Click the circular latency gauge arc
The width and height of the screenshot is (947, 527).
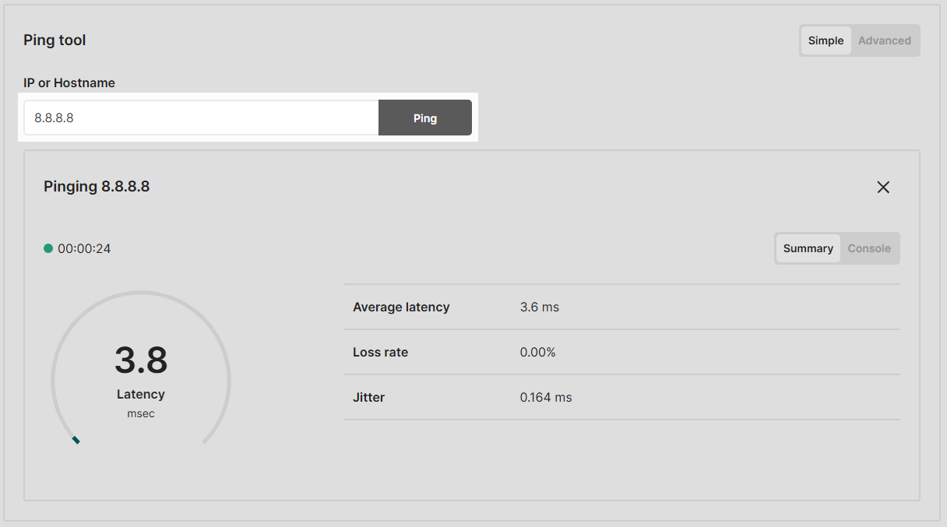point(141,293)
